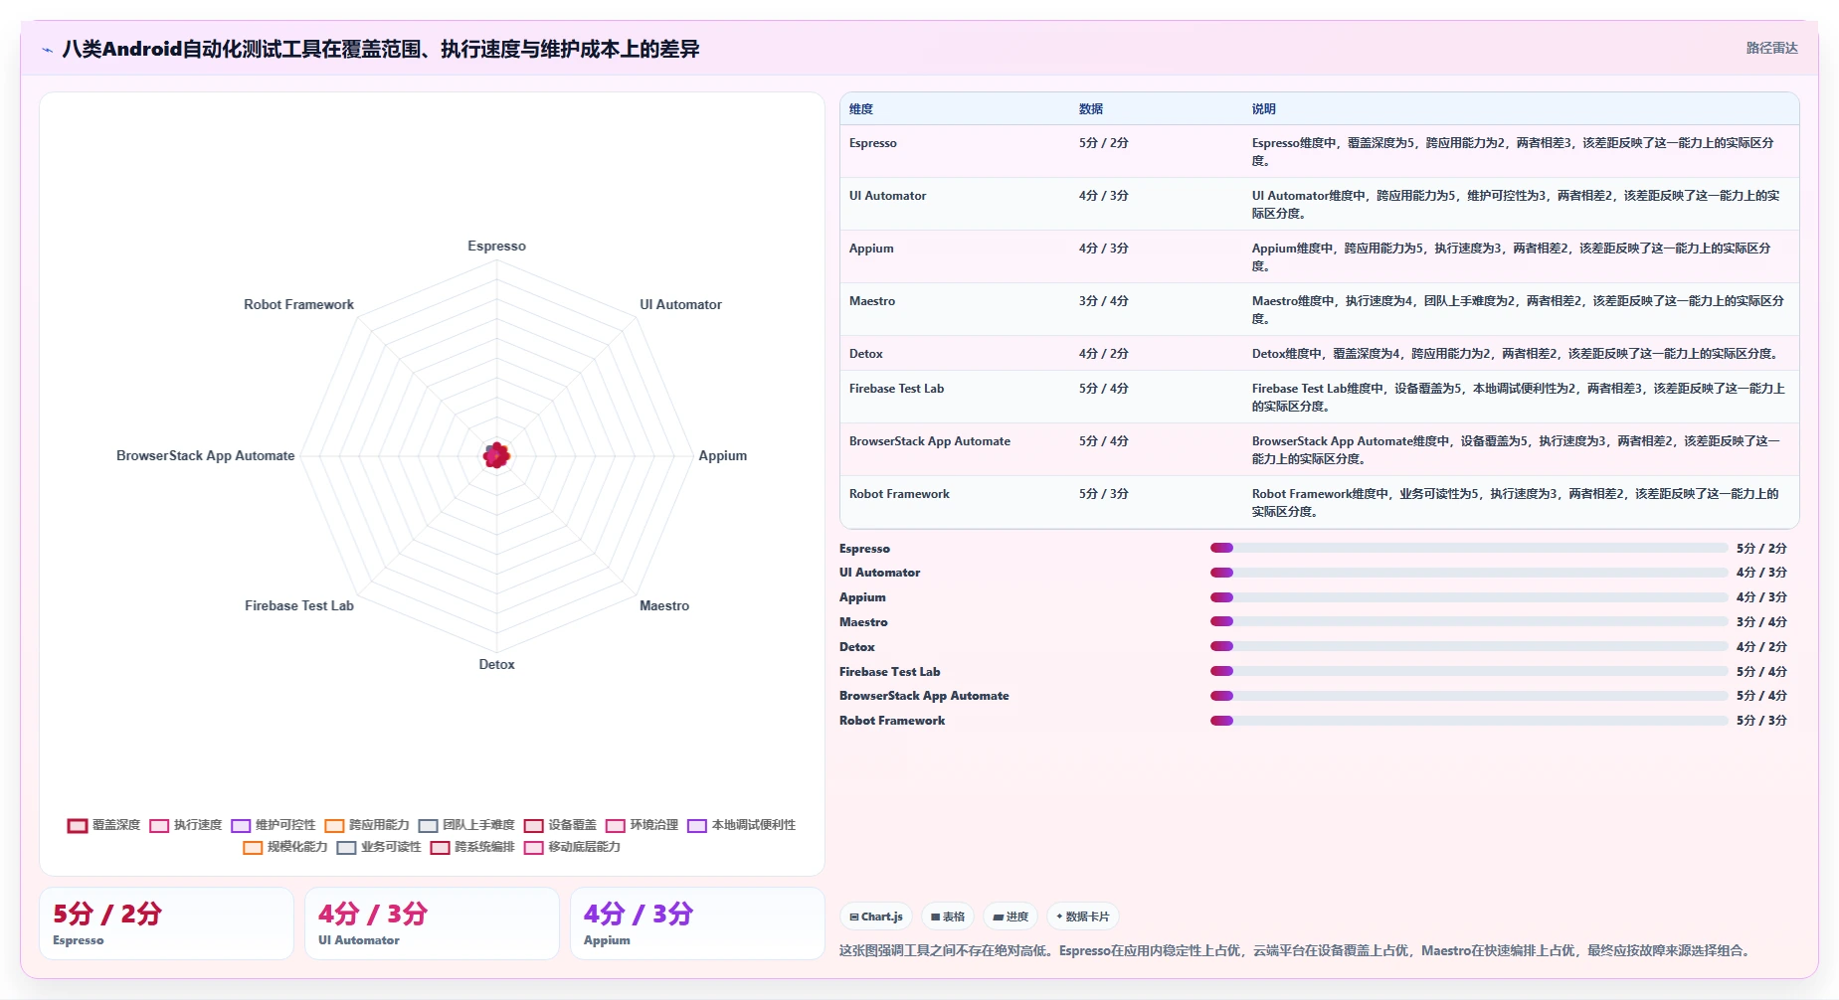Click the 数据卡片 pill tag
Viewport: 1839px width, 1000px height.
coord(1083,917)
